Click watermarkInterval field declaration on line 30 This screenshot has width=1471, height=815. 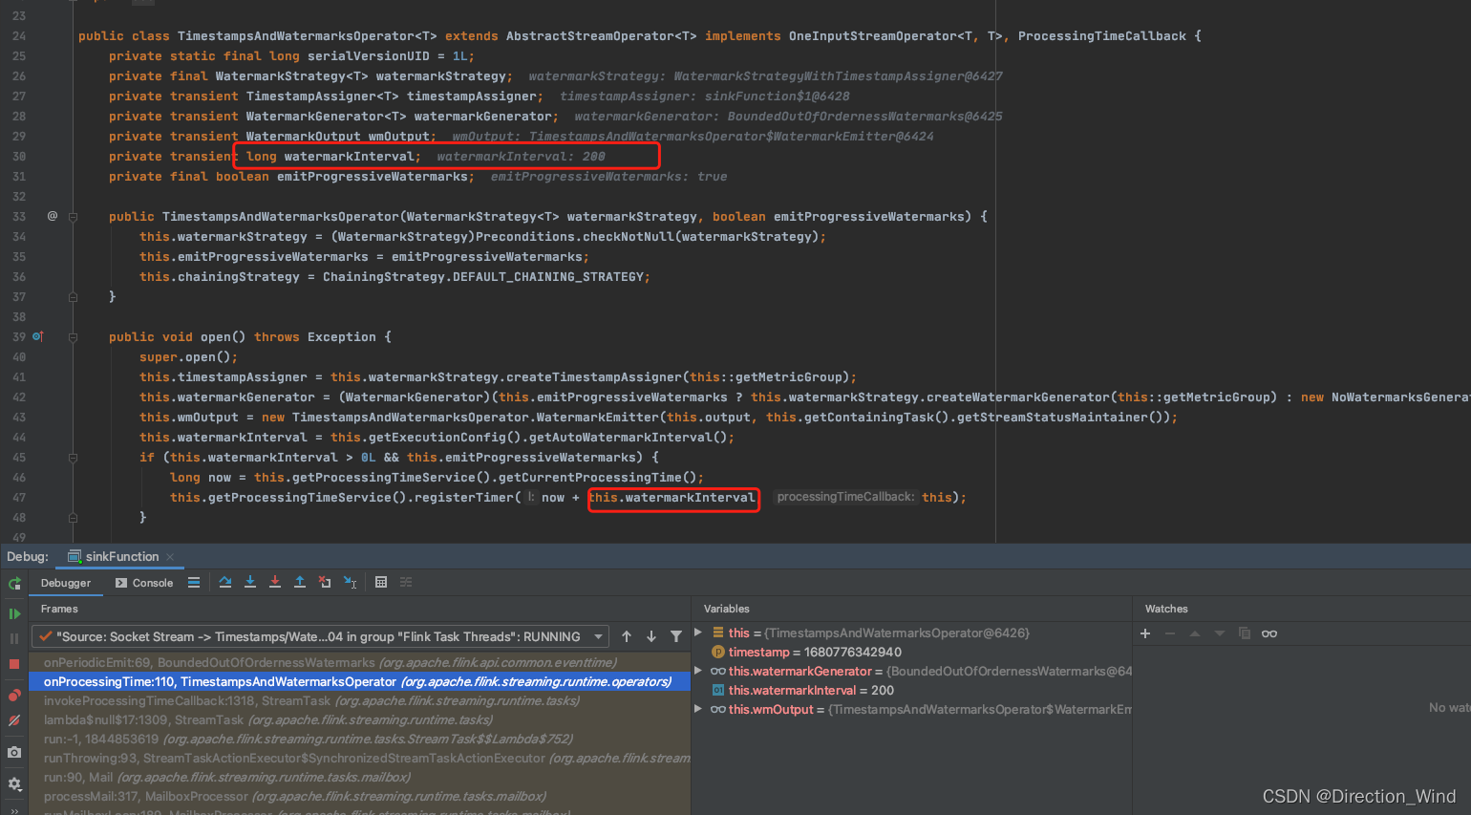(x=349, y=157)
